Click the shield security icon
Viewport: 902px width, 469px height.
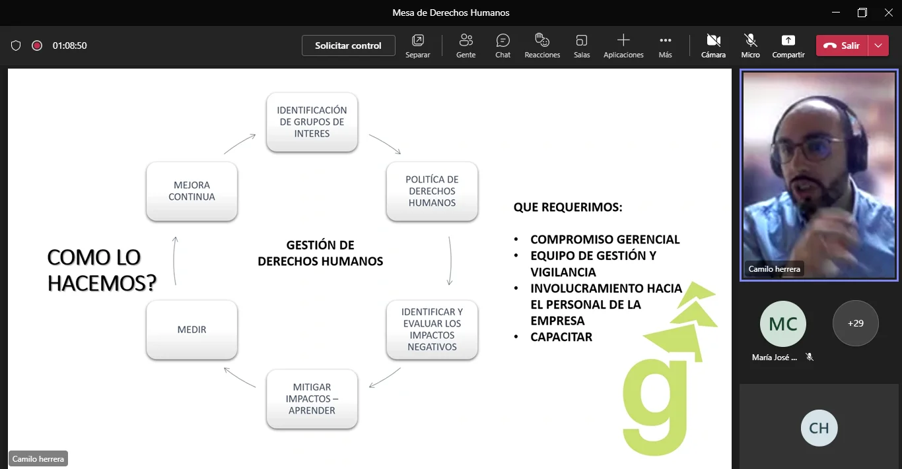pos(16,46)
